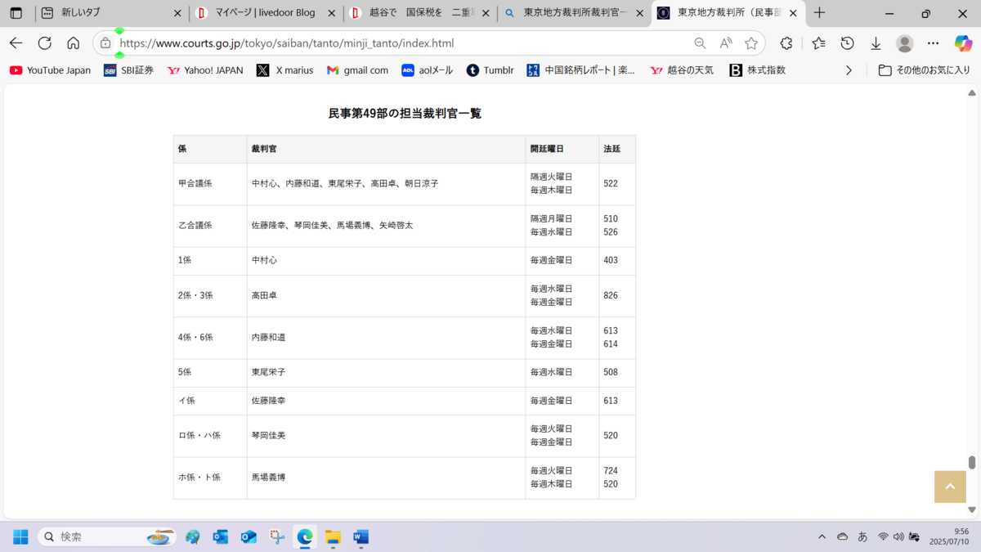Open a new tab with plus button

820,13
